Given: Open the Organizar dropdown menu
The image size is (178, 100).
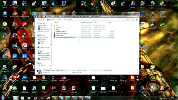Looking at the screenshot, I should tap(40, 20).
